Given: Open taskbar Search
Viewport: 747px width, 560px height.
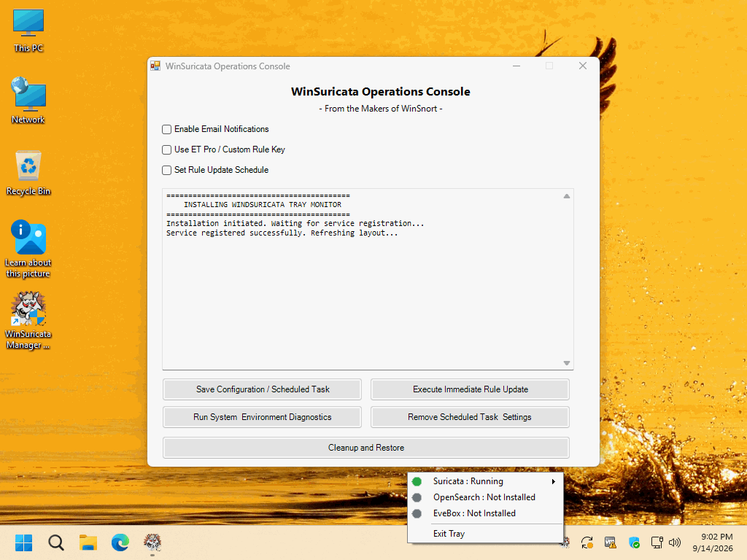Looking at the screenshot, I should pos(55,542).
